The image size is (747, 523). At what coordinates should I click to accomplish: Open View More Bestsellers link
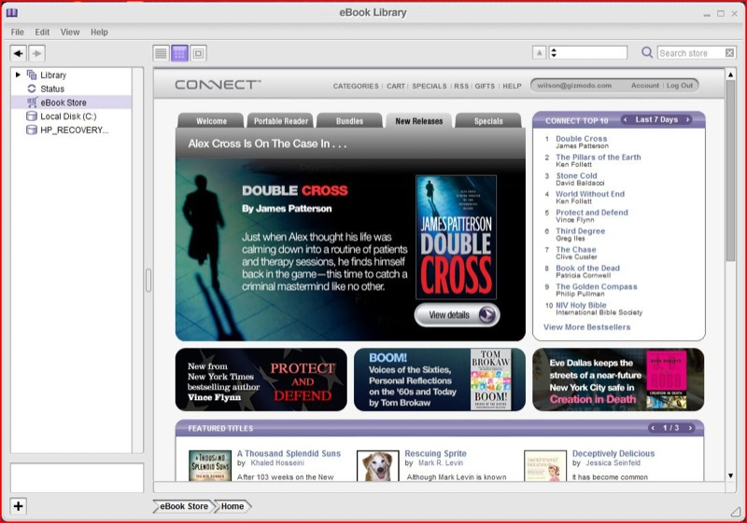586,327
